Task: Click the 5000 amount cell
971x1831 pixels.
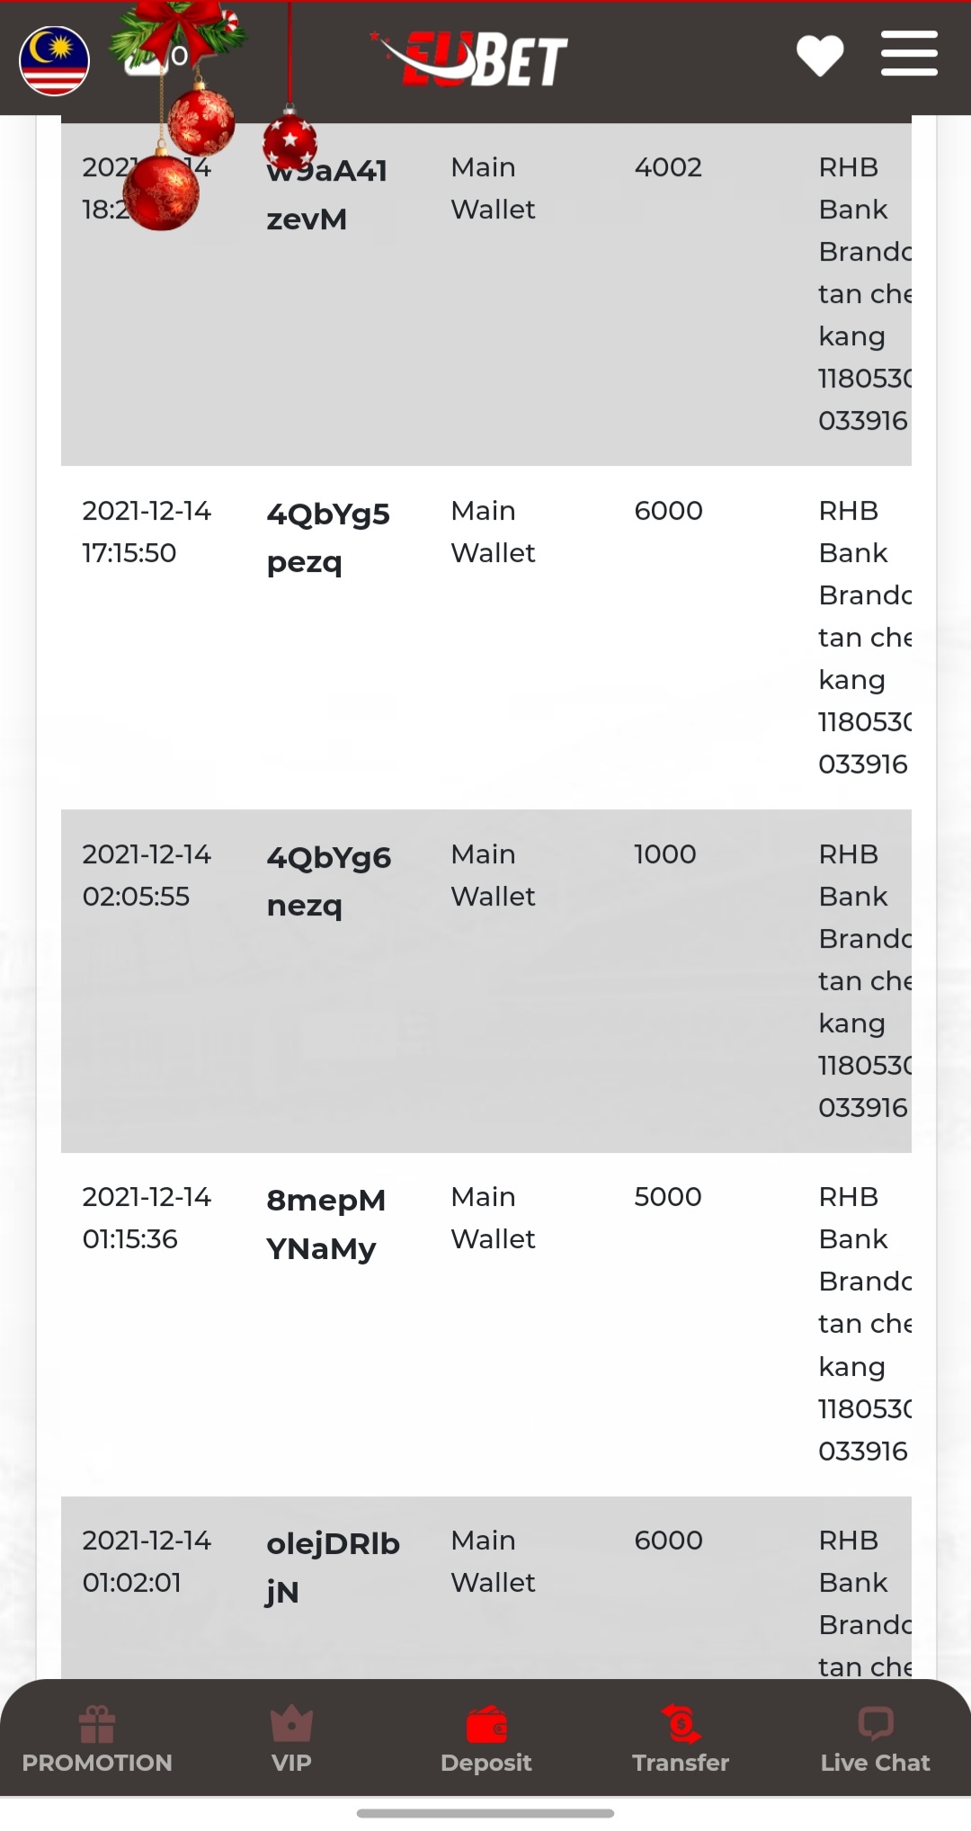Action: pyautogui.click(x=667, y=1197)
